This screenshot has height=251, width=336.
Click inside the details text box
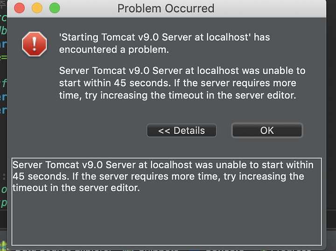pyautogui.click(x=167, y=202)
